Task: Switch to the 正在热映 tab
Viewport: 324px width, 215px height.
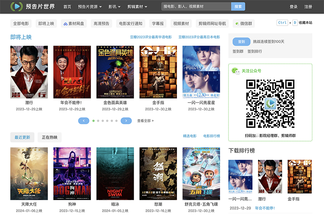Action: (49, 138)
